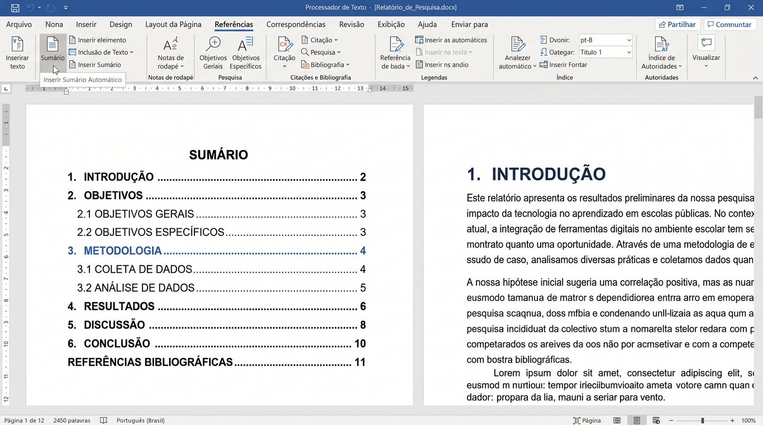Image resolution: width=763 pixels, height=425 pixels.
Task: Click the Redo arrow icon
Action: pyautogui.click(x=50, y=8)
